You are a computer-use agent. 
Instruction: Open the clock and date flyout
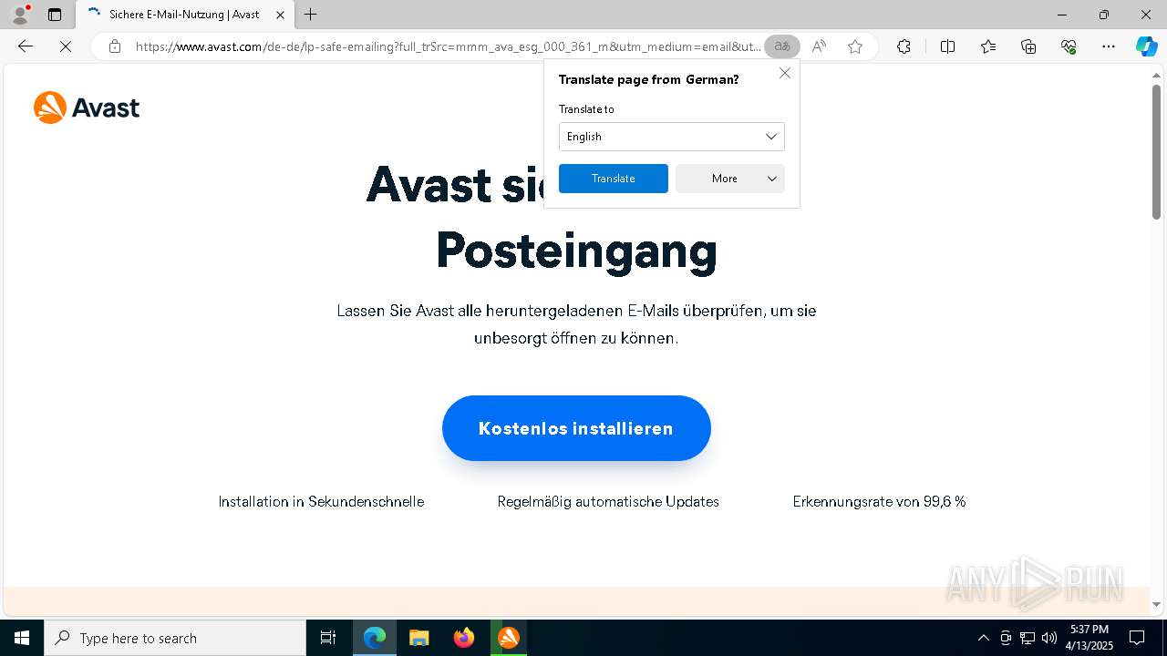[x=1090, y=638]
